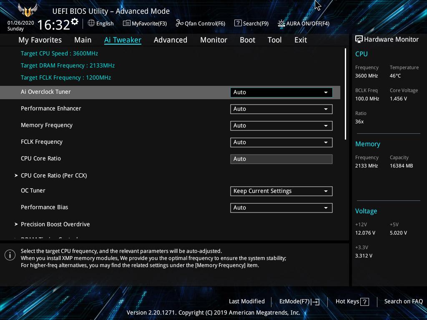
Task: Open the Ai Overclock Tuner dropdown
Action: pos(281,92)
